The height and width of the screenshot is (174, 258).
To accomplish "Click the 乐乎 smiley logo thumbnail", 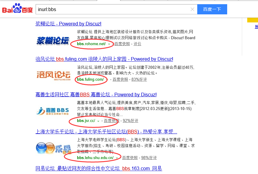I will click(53, 148).
